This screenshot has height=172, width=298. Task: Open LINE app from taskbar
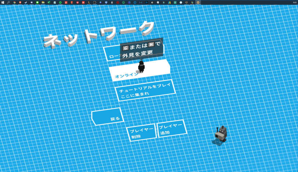[37, 2]
